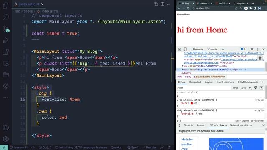This screenshot has width=267, height=150.
Task: Toggle computed styles sidebar pane
Action: [x=262, y=88]
